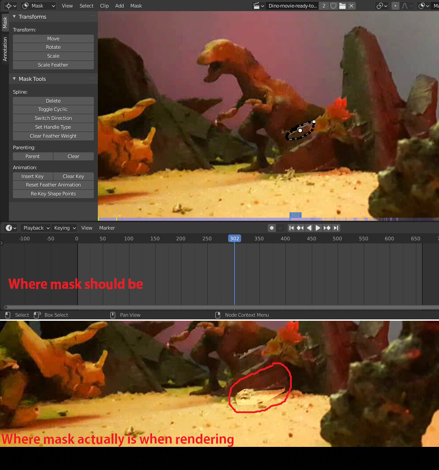This screenshot has height=470, width=439.
Task: Click Set Handle Type button
Action: coord(53,127)
